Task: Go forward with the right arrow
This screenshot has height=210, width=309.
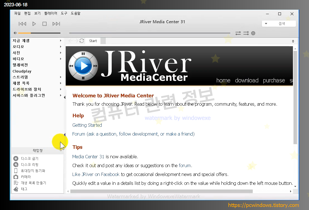Action: [76, 41]
